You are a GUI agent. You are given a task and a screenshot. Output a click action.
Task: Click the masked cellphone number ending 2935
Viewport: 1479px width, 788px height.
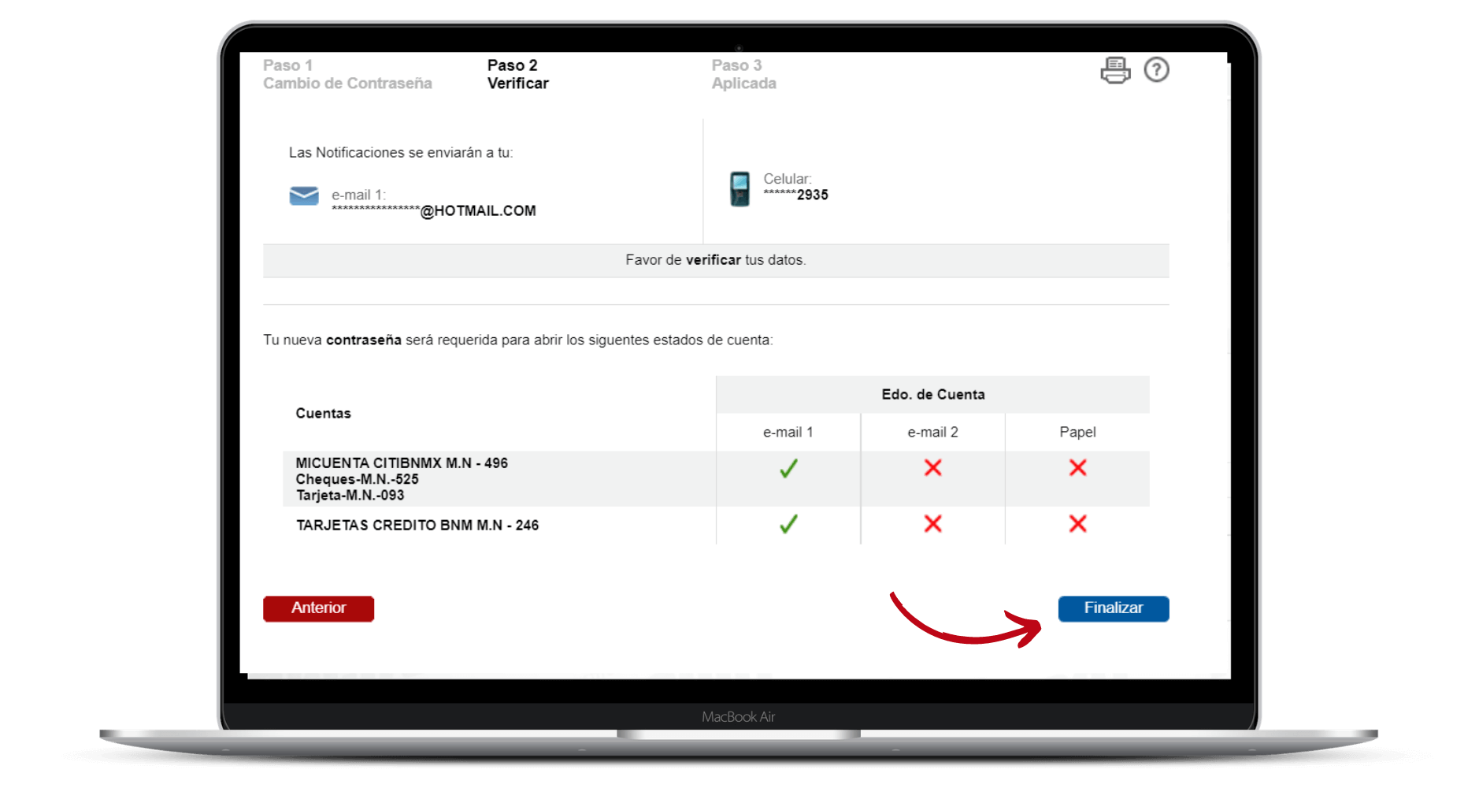pos(796,195)
